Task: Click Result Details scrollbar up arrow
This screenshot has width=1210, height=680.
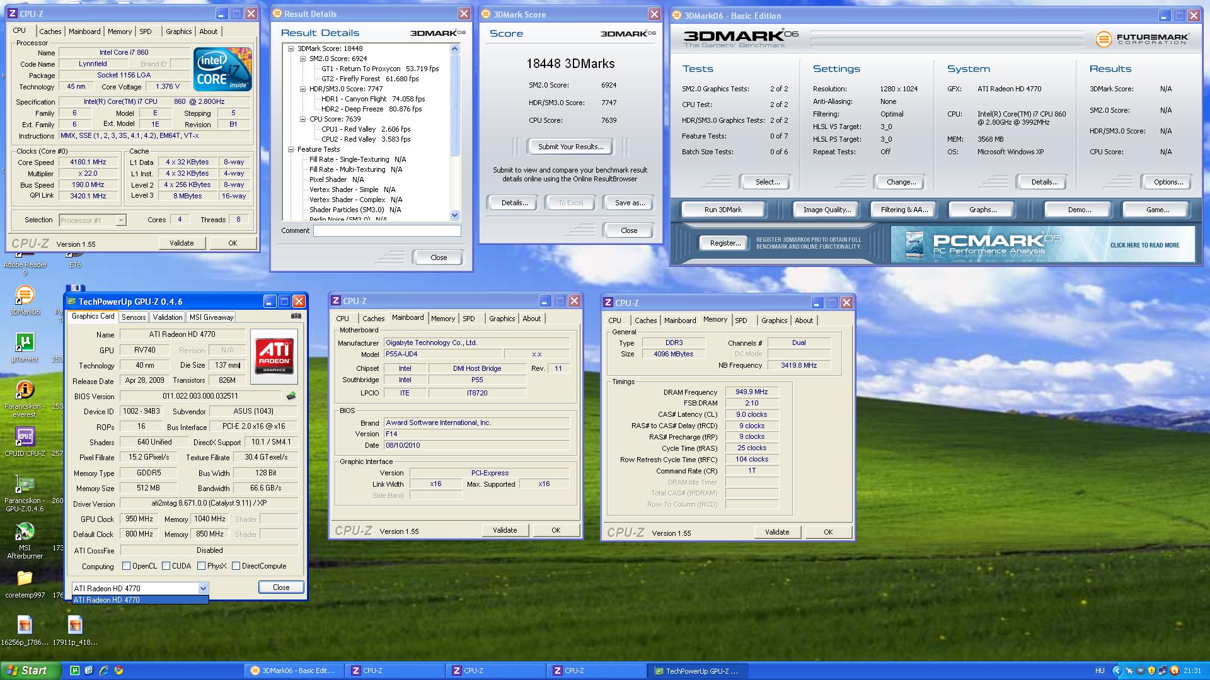Action: [x=455, y=49]
